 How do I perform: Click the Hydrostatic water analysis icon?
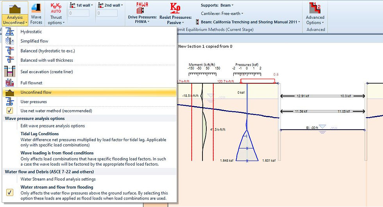(x=10, y=32)
